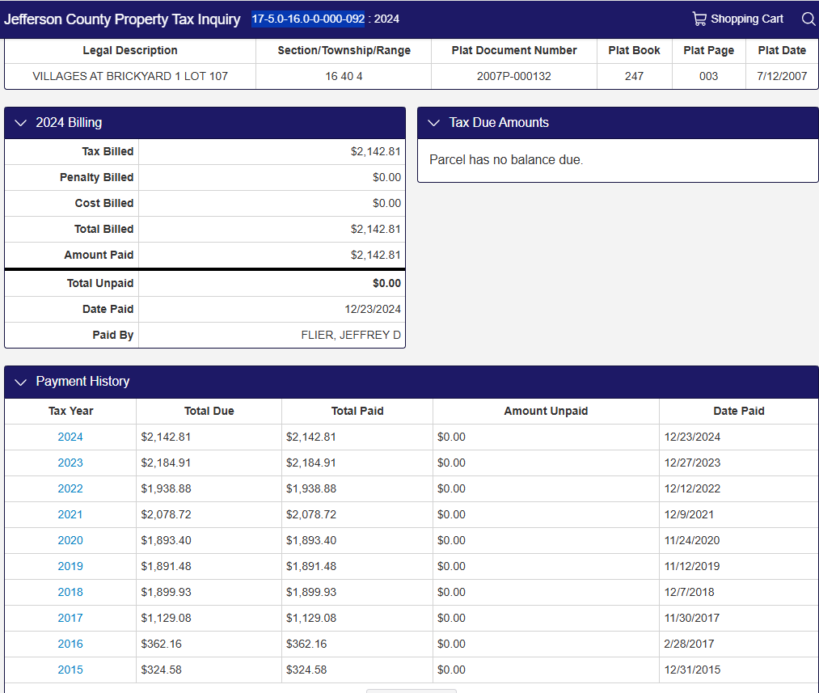819x693 pixels.
Task: Collapse the Tax Due Amounts chevron
Action: [434, 123]
